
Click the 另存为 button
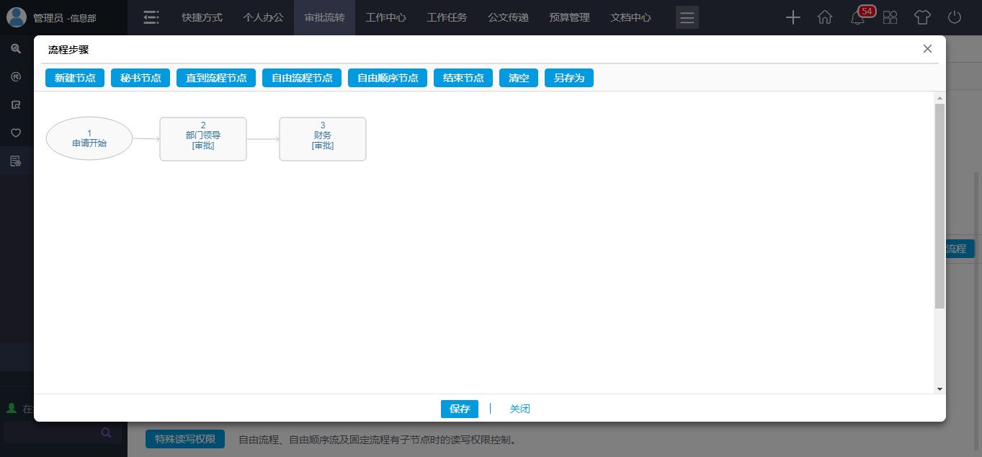pyautogui.click(x=569, y=78)
